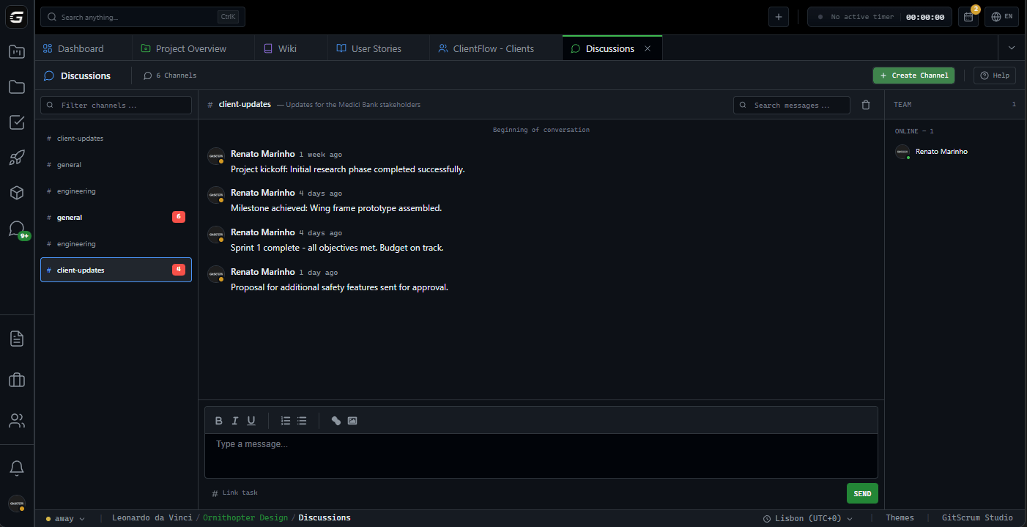This screenshot has width=1027, height=527.
Task: Open the chat icon with 9+ badge
Action: pos(17,229)
